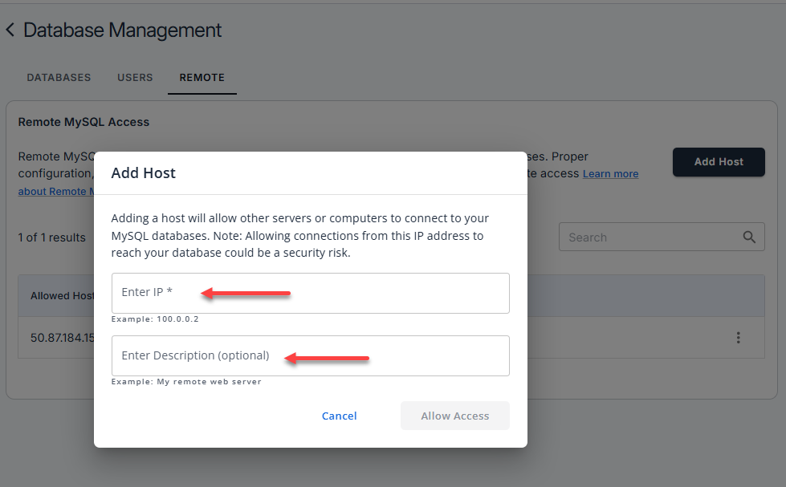Screen dimensions: 786x487
Task: Click the Allowed Hosts column header
Action: tap(61, 295)
